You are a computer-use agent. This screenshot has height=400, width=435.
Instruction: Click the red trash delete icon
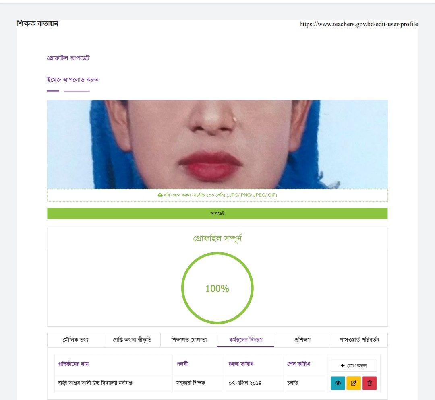tap(369, 383)
